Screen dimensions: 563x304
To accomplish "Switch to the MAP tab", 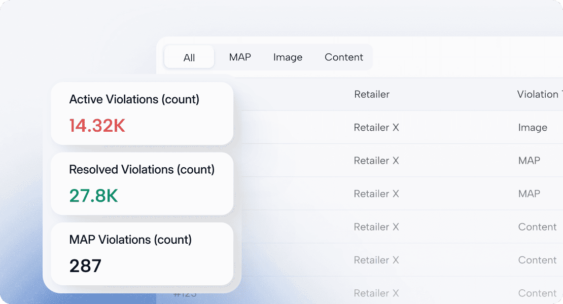I will pyautogui.click(x=240, y=57).
